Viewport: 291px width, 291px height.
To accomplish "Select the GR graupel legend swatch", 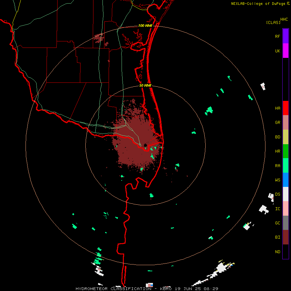I will 286,123.
